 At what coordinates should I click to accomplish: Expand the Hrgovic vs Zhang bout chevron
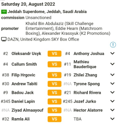112,75
